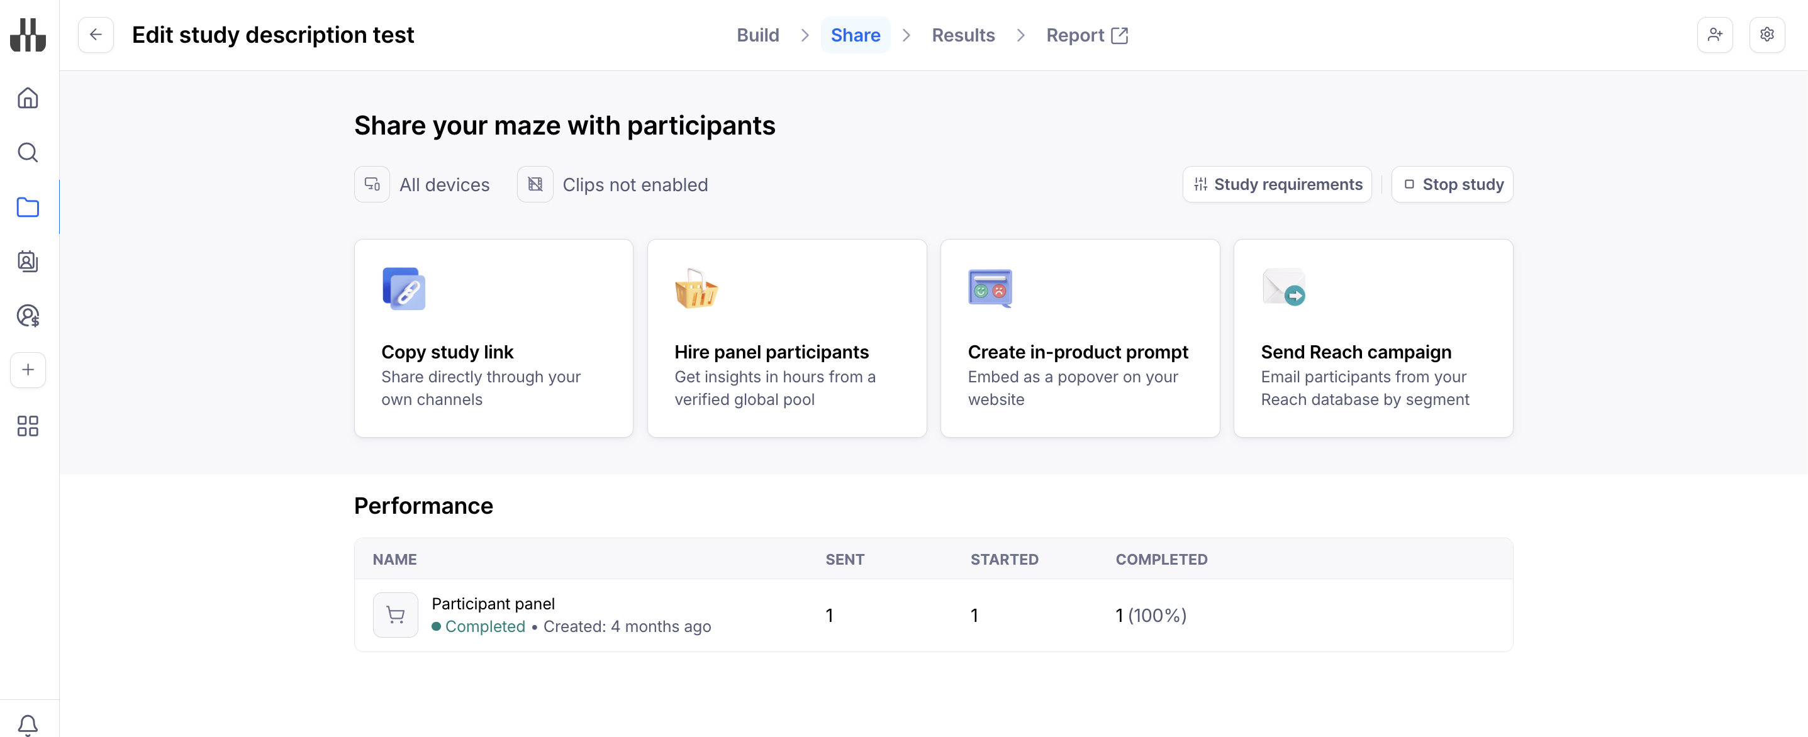Switch to the Build tab
This screenshot has height=737, width=1808.
(x=757, y=35)
